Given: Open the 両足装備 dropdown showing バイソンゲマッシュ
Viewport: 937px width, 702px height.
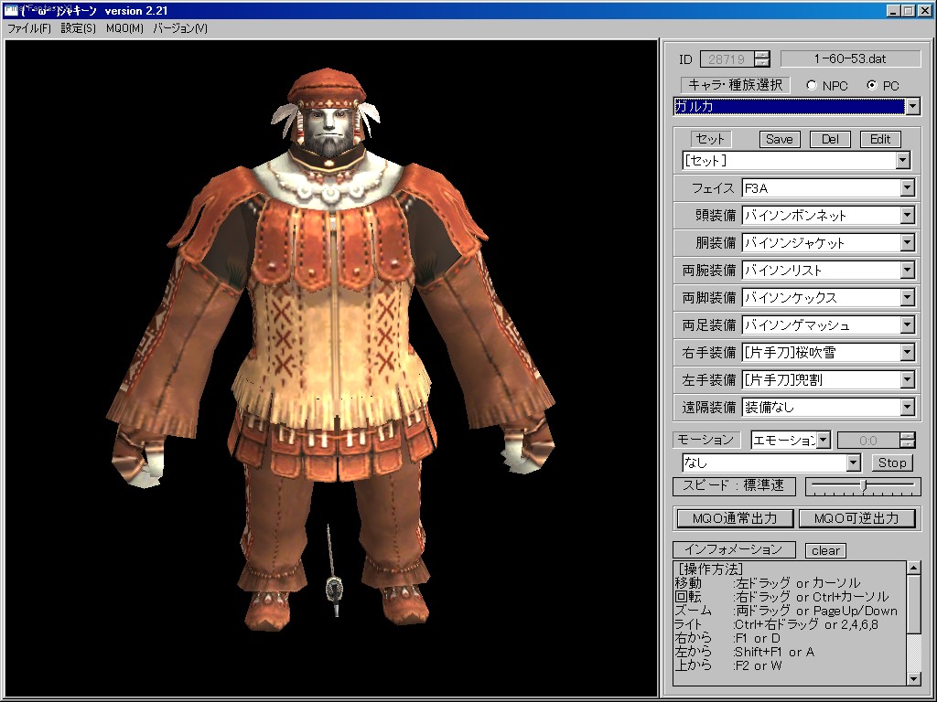Looking at the screenshot, I should coord(907,324).
